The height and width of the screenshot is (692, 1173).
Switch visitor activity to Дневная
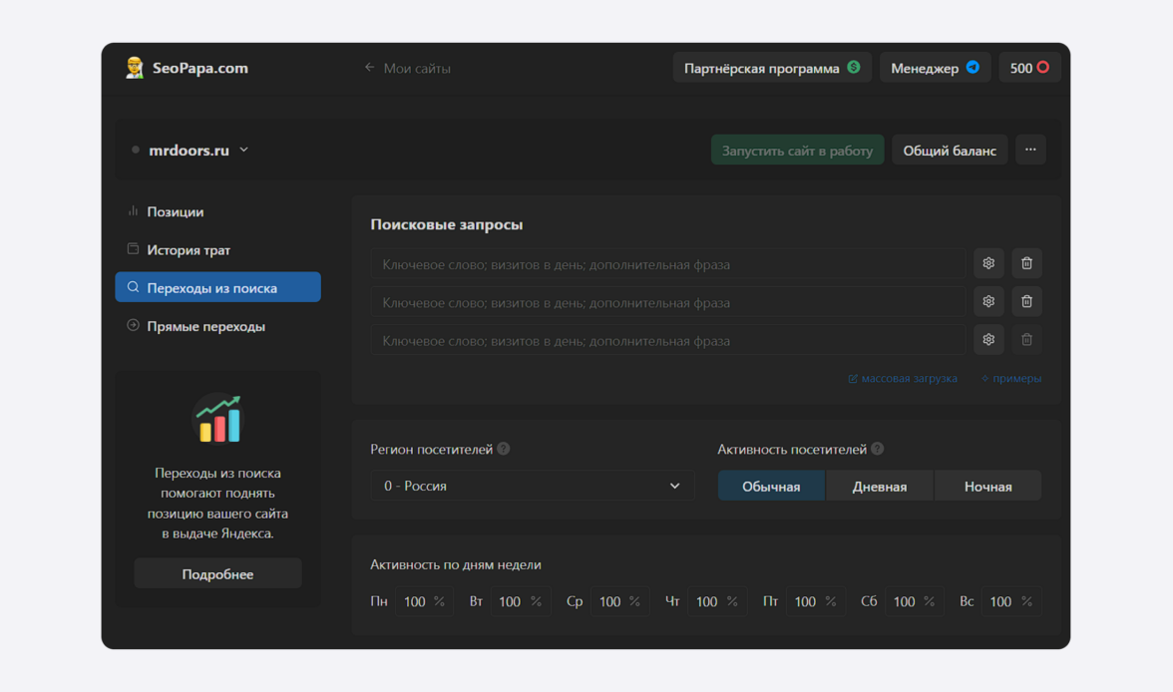click(x=879, y=487)
